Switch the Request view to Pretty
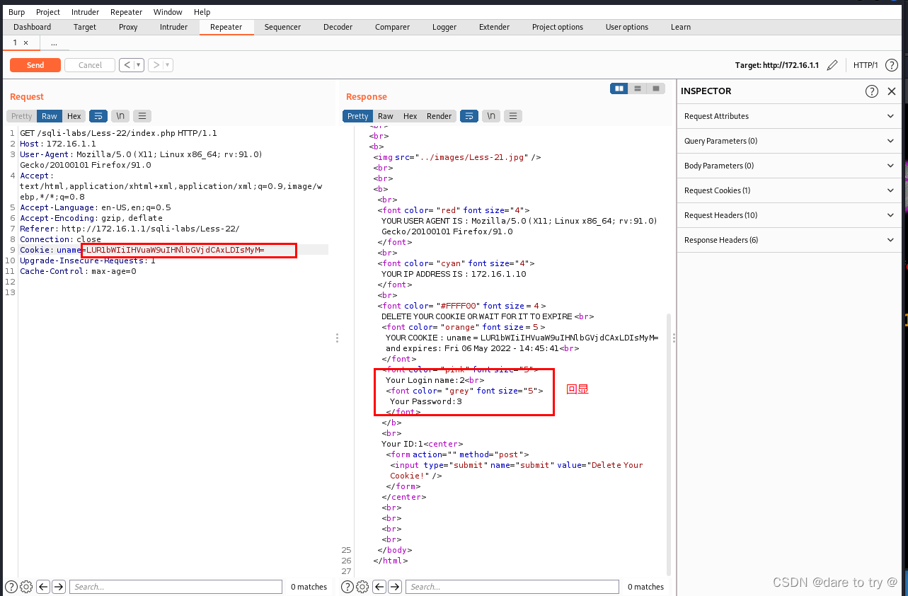Viewport: 908px width, 596px height. pos(21,116)
